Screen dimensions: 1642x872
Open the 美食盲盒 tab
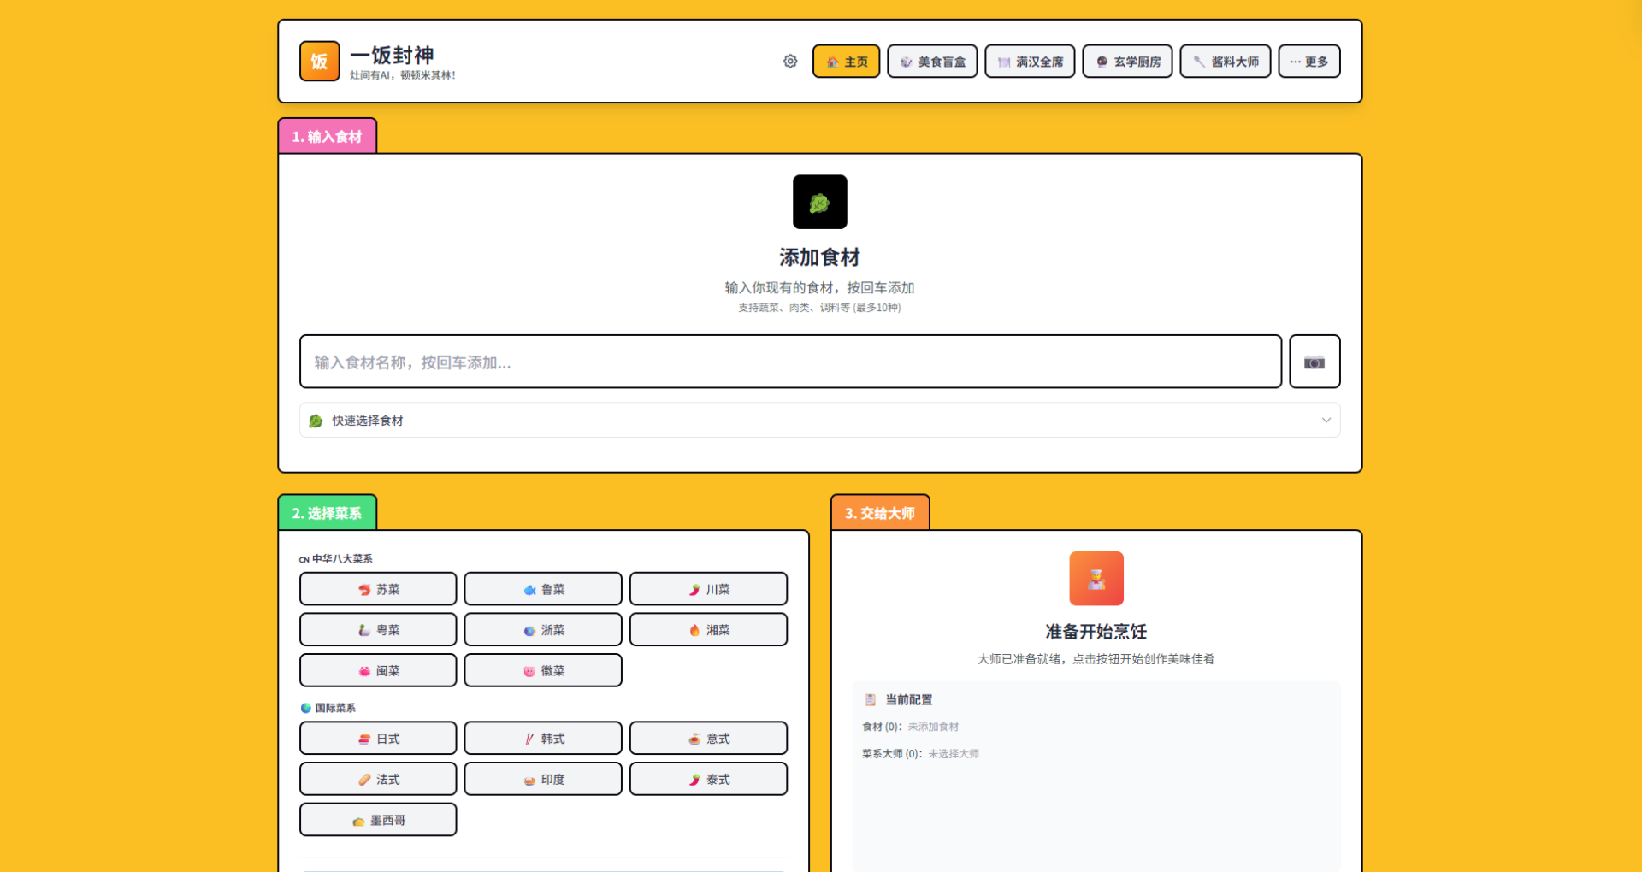pos(931,62)
